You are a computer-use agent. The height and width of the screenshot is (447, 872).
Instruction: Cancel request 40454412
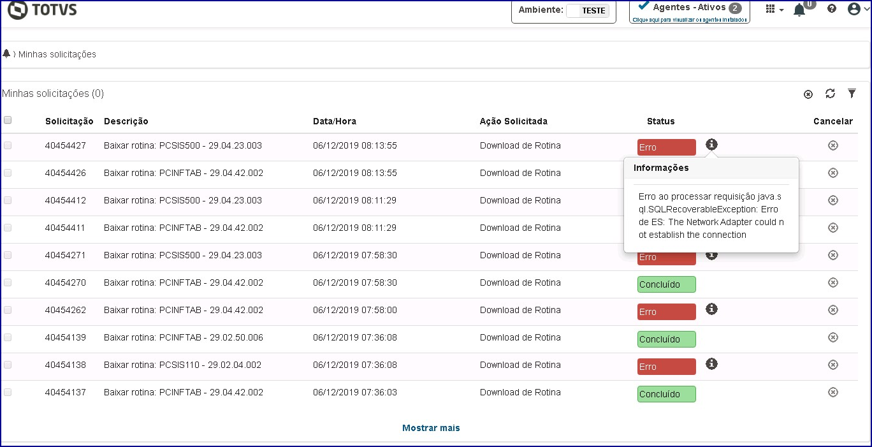[832, 200]
